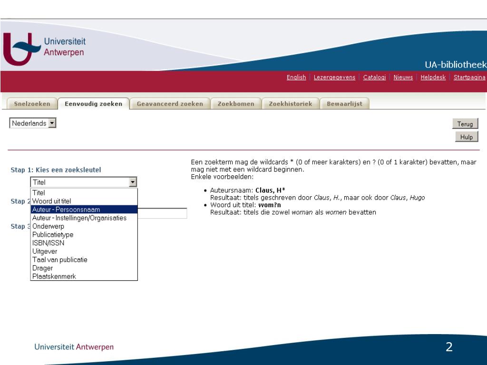Click the Universiteit Antwerpen logo
Viewport: 487px width, 365px height.
[x=44, y=49]
